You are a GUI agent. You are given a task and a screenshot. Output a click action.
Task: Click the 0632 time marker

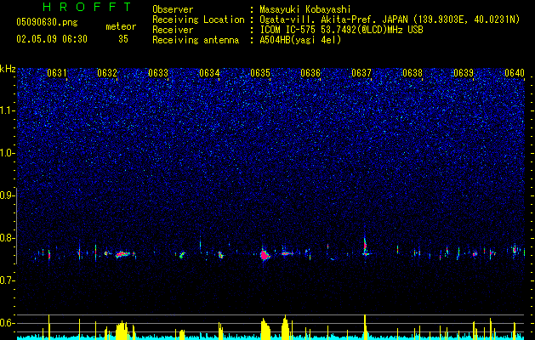click(x=107, y=73)
